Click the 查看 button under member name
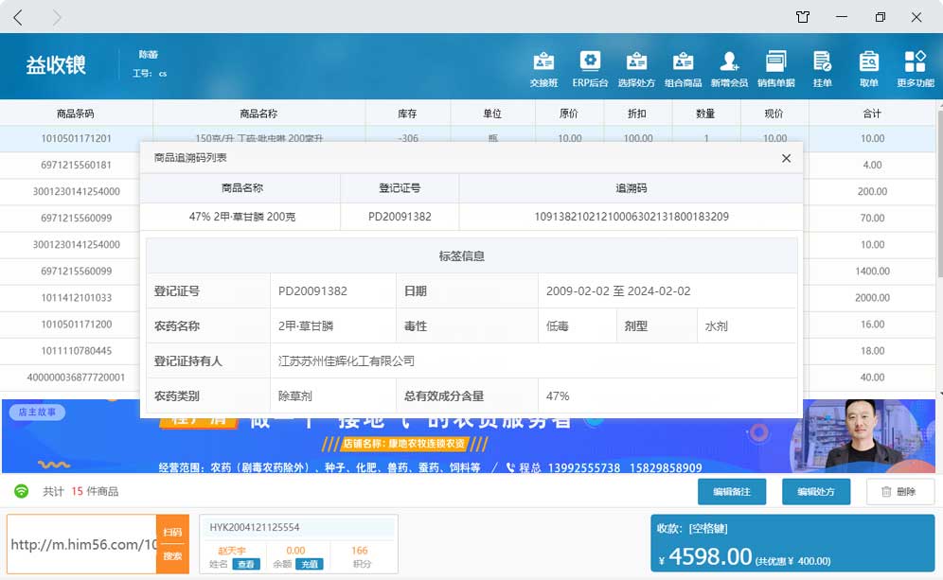 pos(246,564)
